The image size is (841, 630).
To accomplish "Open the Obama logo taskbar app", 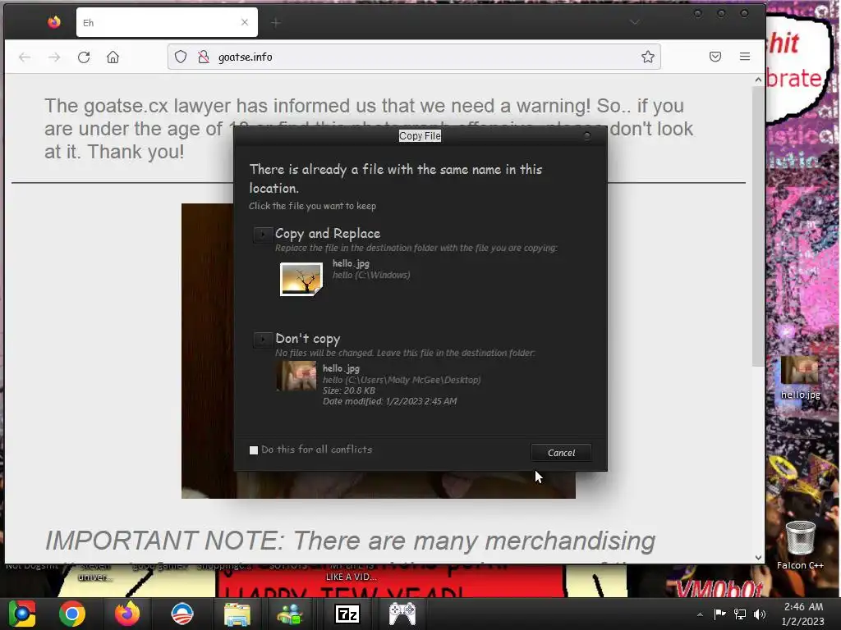I will [x=182, y=614].
